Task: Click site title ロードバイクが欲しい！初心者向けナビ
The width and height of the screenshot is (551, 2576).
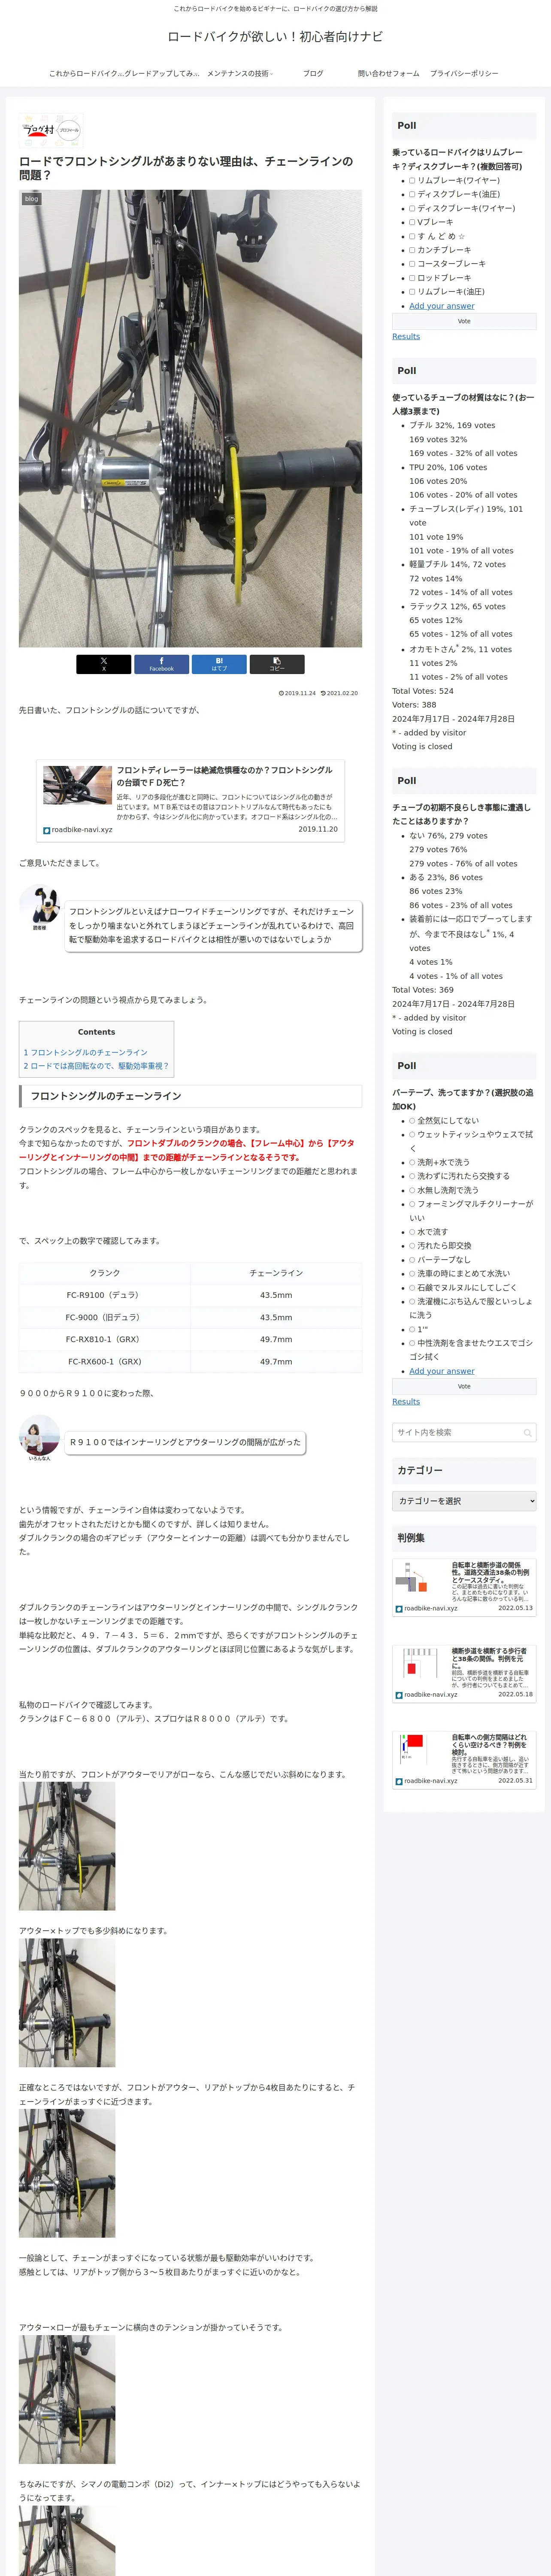Action: click(275, 37)
